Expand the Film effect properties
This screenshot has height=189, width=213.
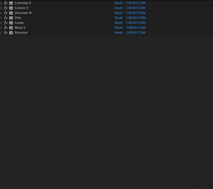[1, 18]
